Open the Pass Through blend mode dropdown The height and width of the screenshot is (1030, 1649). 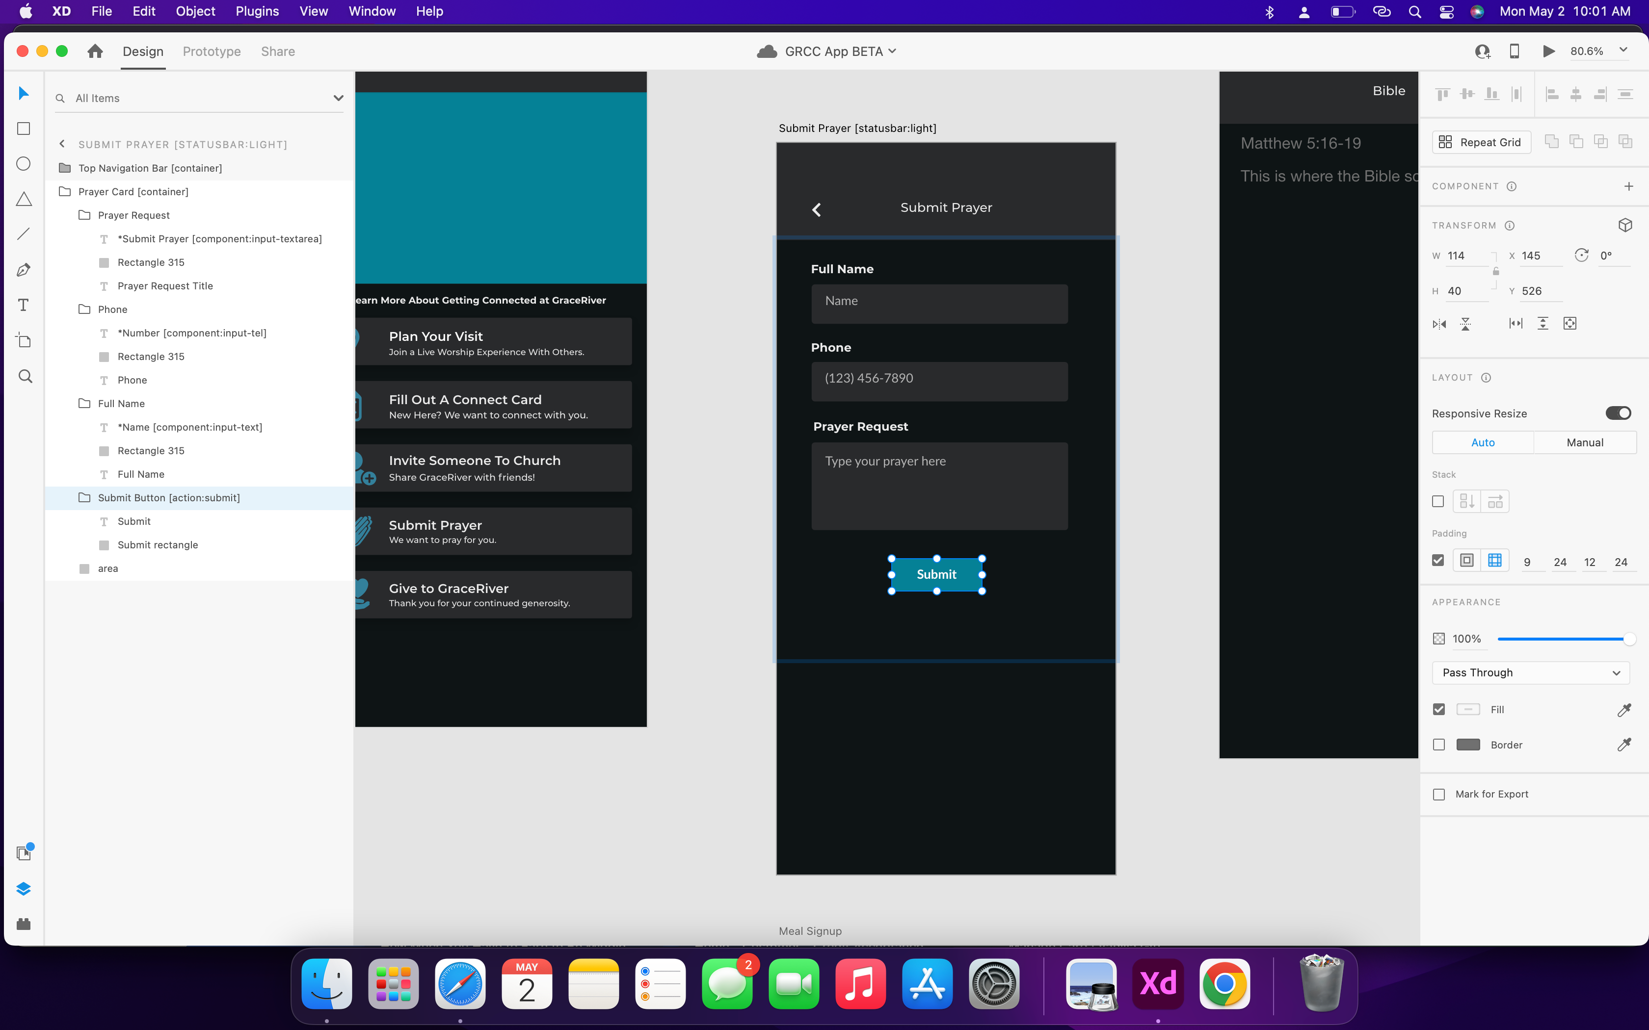1530,672
